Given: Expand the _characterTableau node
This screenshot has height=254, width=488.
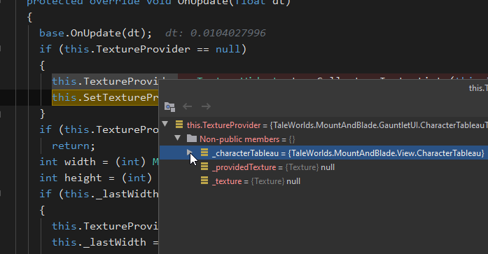Looking at the screenshot, I should 189,153.
